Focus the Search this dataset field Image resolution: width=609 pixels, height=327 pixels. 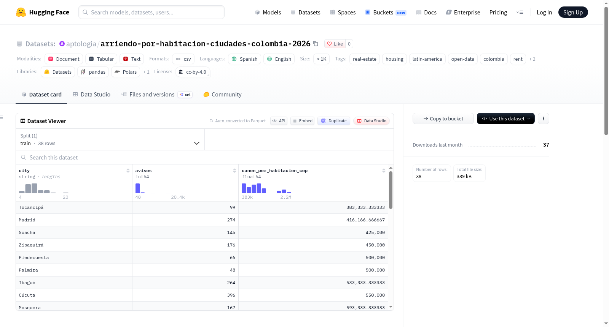click(x=205, y=157)
